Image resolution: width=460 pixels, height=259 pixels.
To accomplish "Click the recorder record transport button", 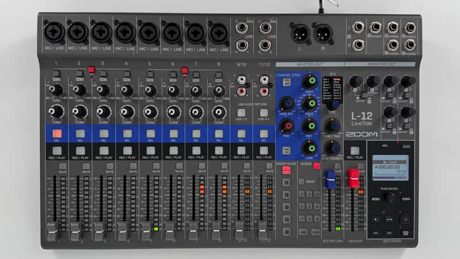I will click(x=406, y=219).
